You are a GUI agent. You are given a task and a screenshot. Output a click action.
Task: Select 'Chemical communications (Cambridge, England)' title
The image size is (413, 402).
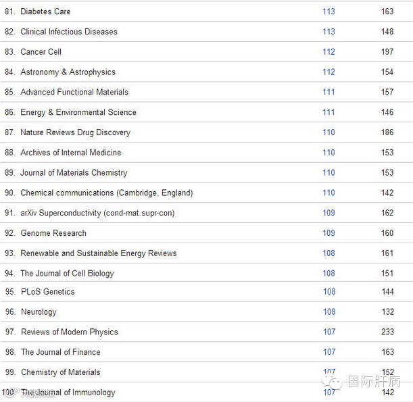click(107, 193)
